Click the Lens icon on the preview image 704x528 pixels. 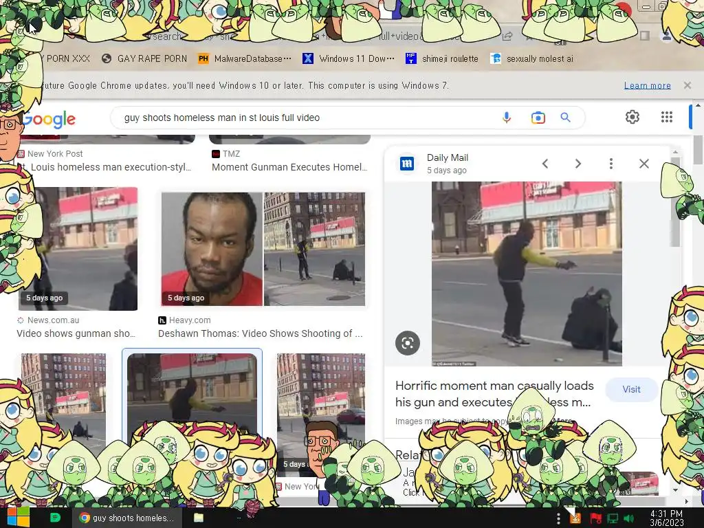(x=408, y=343)
